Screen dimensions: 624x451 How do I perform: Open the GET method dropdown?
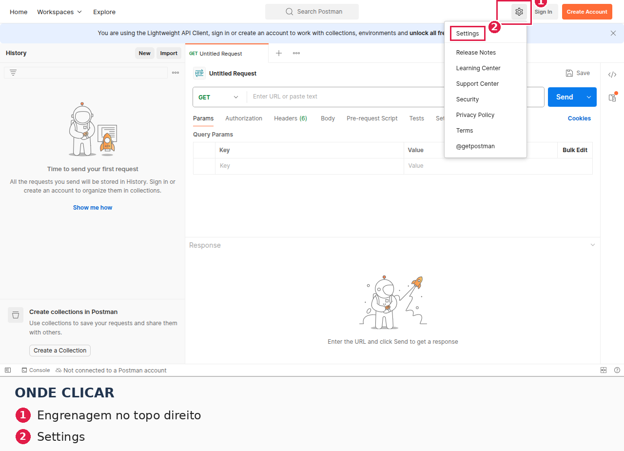(x=219, y=97)
